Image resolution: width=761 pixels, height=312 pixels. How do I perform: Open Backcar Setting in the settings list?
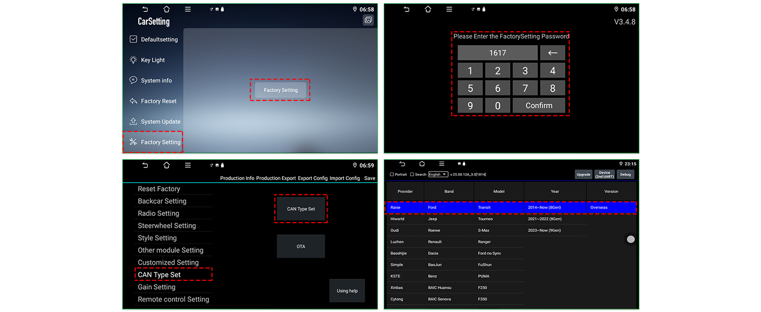(162, 201)
